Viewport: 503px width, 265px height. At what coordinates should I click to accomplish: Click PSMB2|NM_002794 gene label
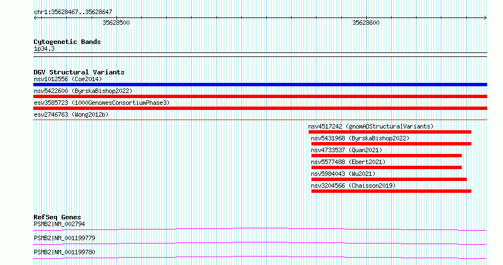coord(59,224)
